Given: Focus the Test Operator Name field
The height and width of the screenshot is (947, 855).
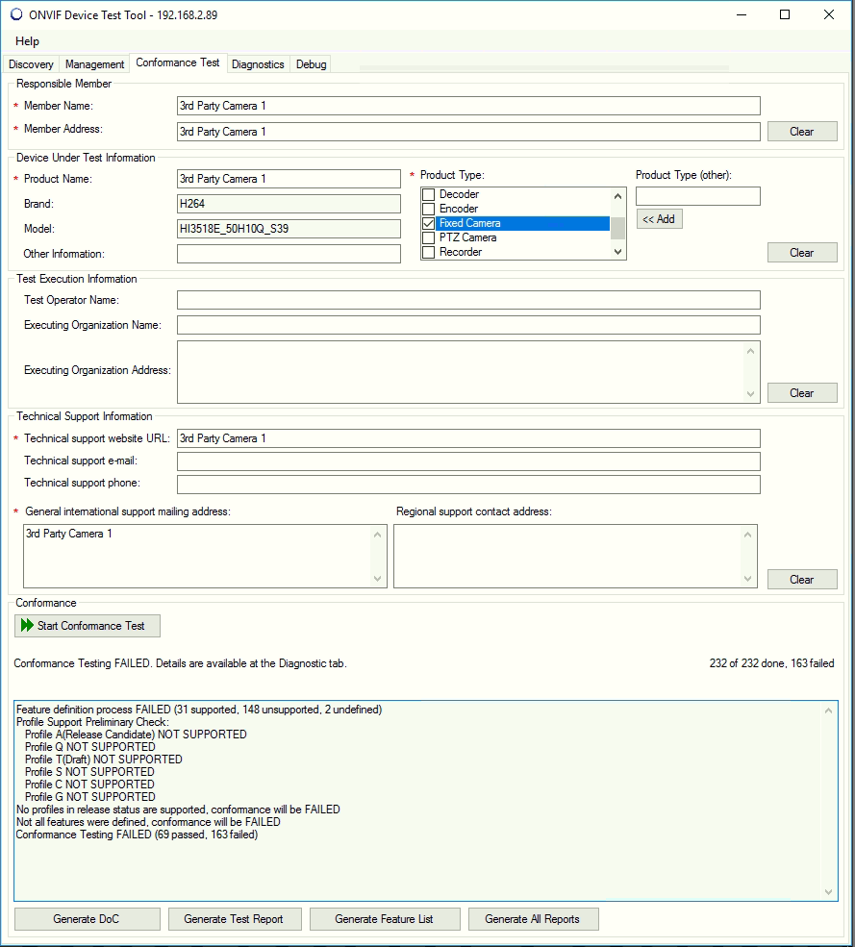Looking at the screenshot, I should click(x=468, y=301).
